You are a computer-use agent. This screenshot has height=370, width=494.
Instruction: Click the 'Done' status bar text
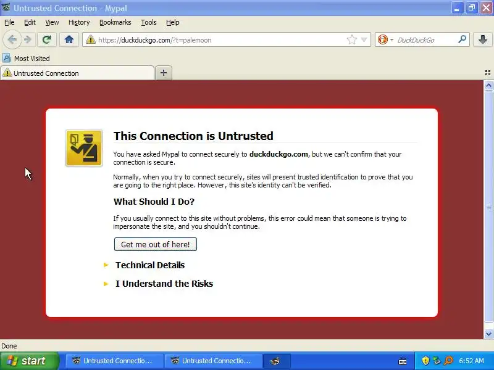(9, 346)
